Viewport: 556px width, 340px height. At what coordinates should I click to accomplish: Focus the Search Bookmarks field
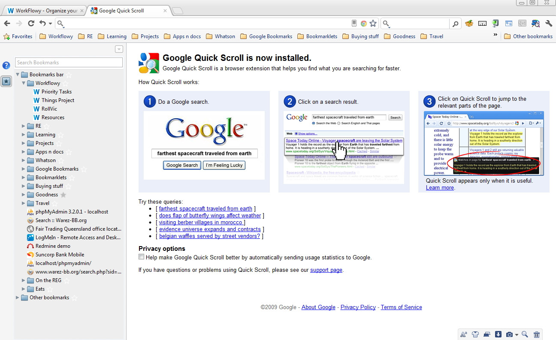(x=69, y=63)
